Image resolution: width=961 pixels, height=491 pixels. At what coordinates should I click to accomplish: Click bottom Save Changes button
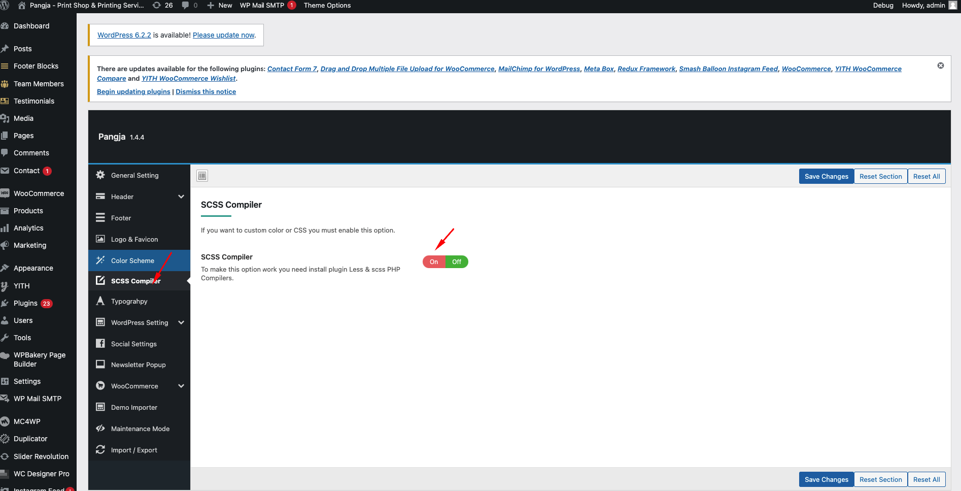826,479
